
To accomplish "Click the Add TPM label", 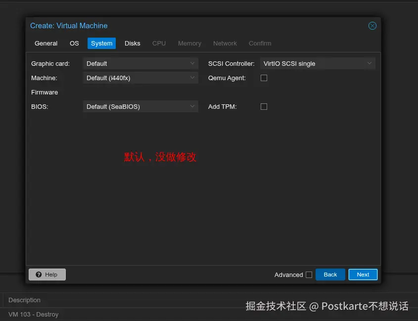I will (x=222, y=107).
